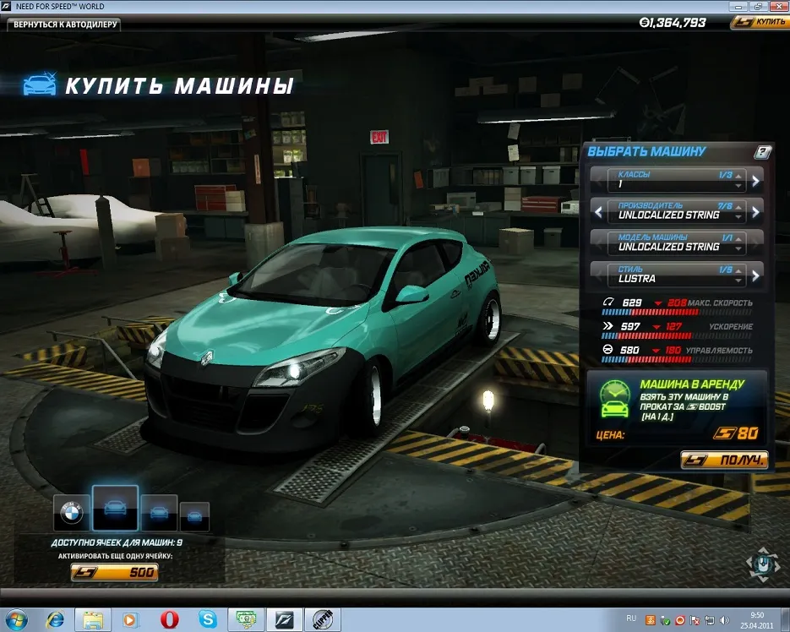Screen dimensions: 790x632
Task: Click the Выбрать машину panel title
Action: click(646, 151)
